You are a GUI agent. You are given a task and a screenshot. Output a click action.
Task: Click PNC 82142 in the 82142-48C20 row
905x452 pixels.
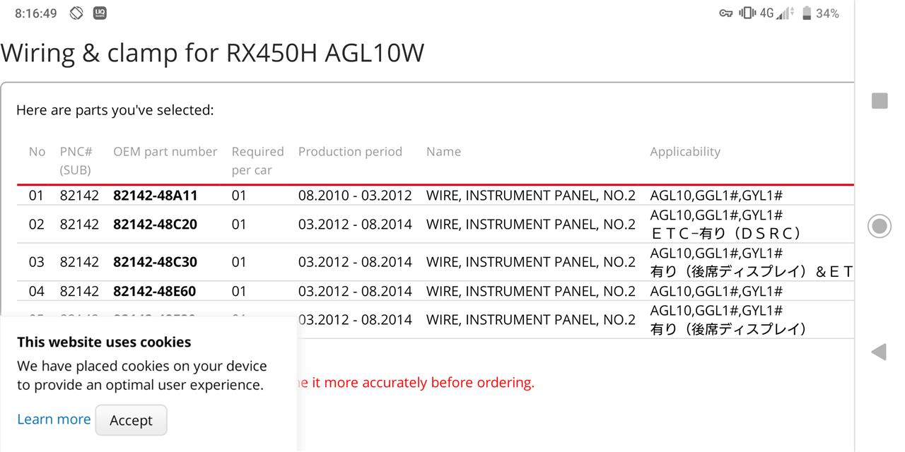tap(79, 225)
